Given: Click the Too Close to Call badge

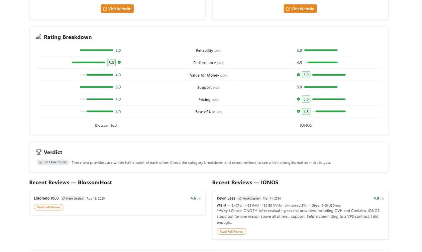Looking at the screenshot, I should (53, 162).
